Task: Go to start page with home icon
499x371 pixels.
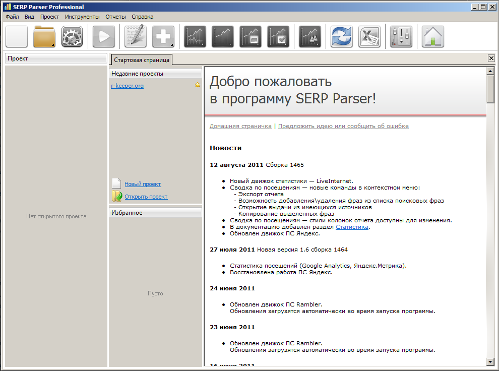Action: click(x=433, y=37)
